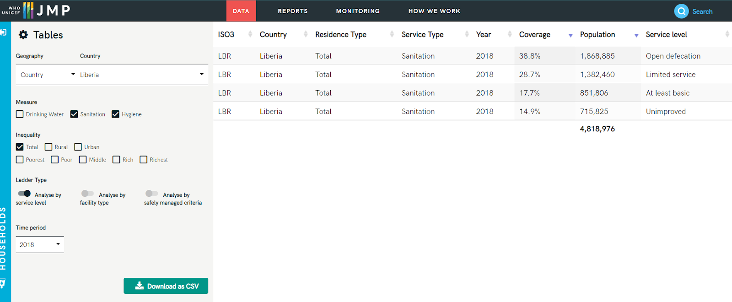Click the ISO3 column header
The height and width of the screenshot is (302, 732).
coord(226,34)
